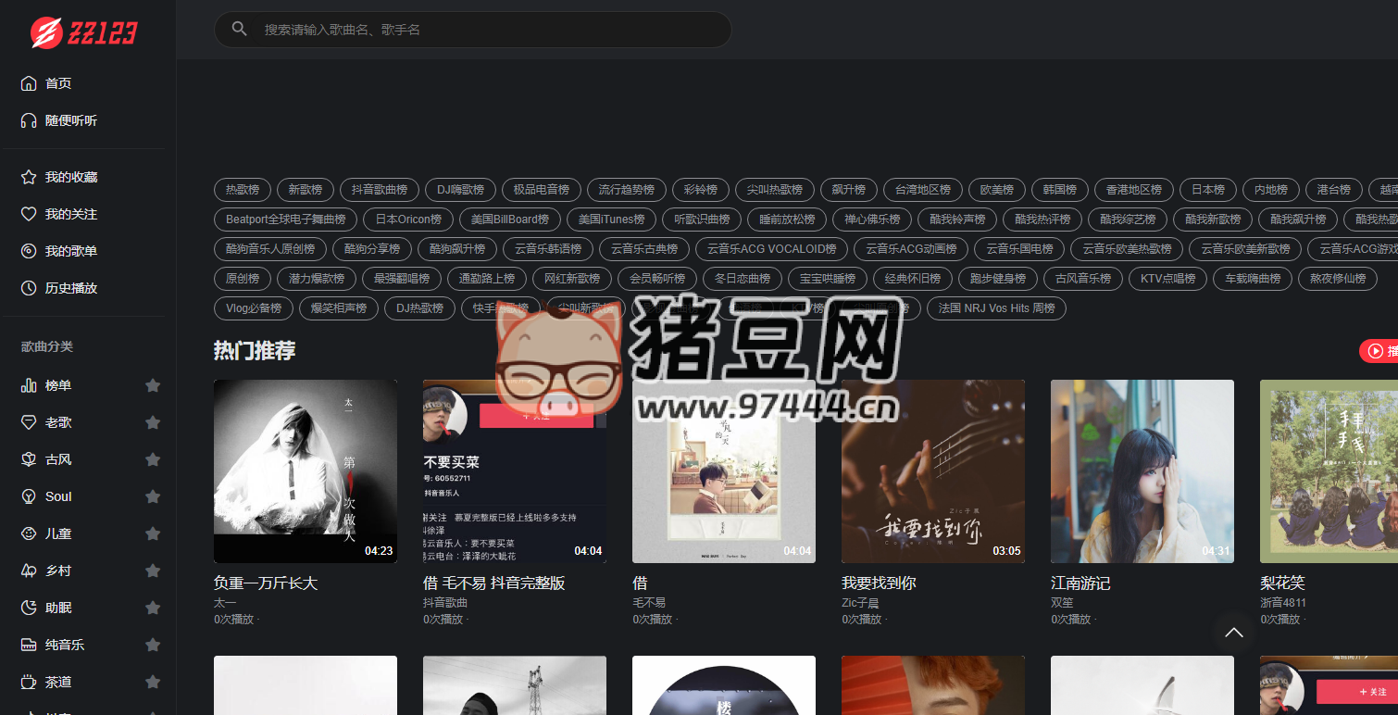The image size is (1398, 715).
Task: Open 历史播放 clock icon
Action: 29,288
